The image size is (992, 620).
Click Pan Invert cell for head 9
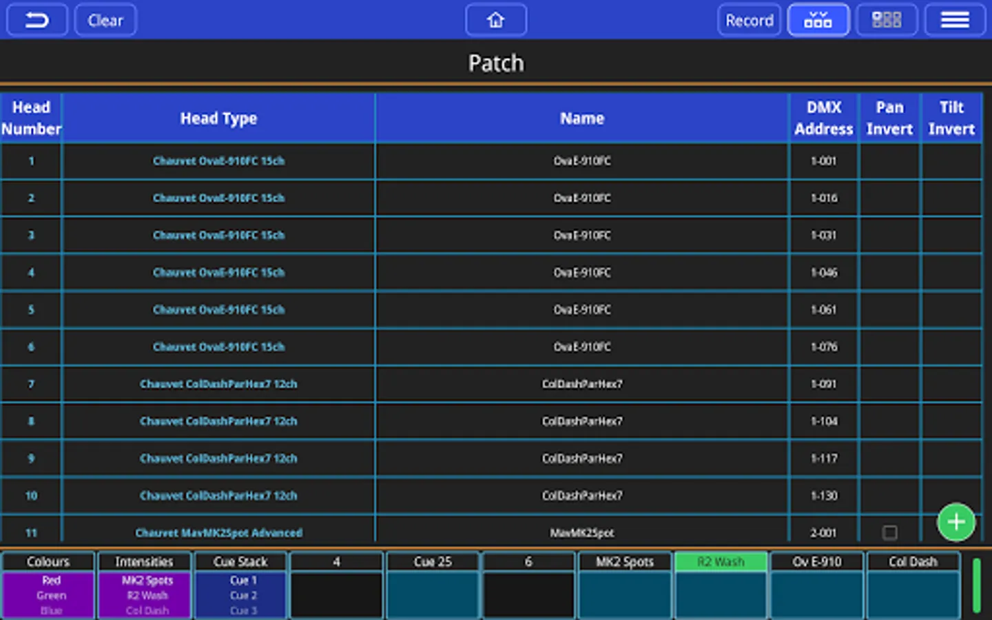coord(889,459)
